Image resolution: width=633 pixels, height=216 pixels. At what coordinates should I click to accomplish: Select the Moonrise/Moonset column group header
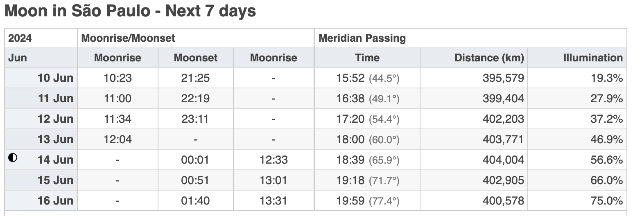[x=196, y=38]
